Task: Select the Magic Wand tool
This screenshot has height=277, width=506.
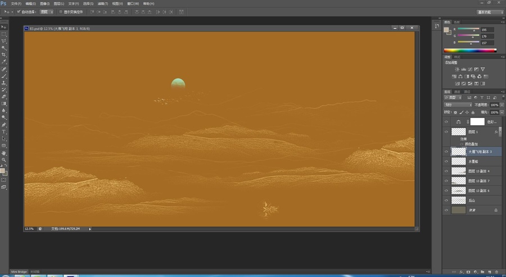Action: [x=4, y=48]
